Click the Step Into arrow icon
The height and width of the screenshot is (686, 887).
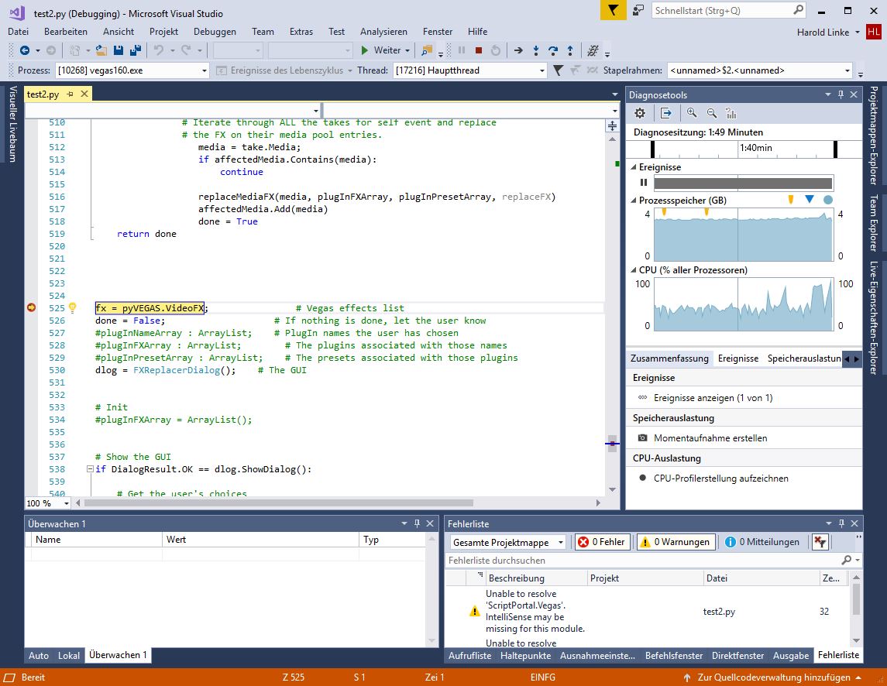click(x=536, y=50)
